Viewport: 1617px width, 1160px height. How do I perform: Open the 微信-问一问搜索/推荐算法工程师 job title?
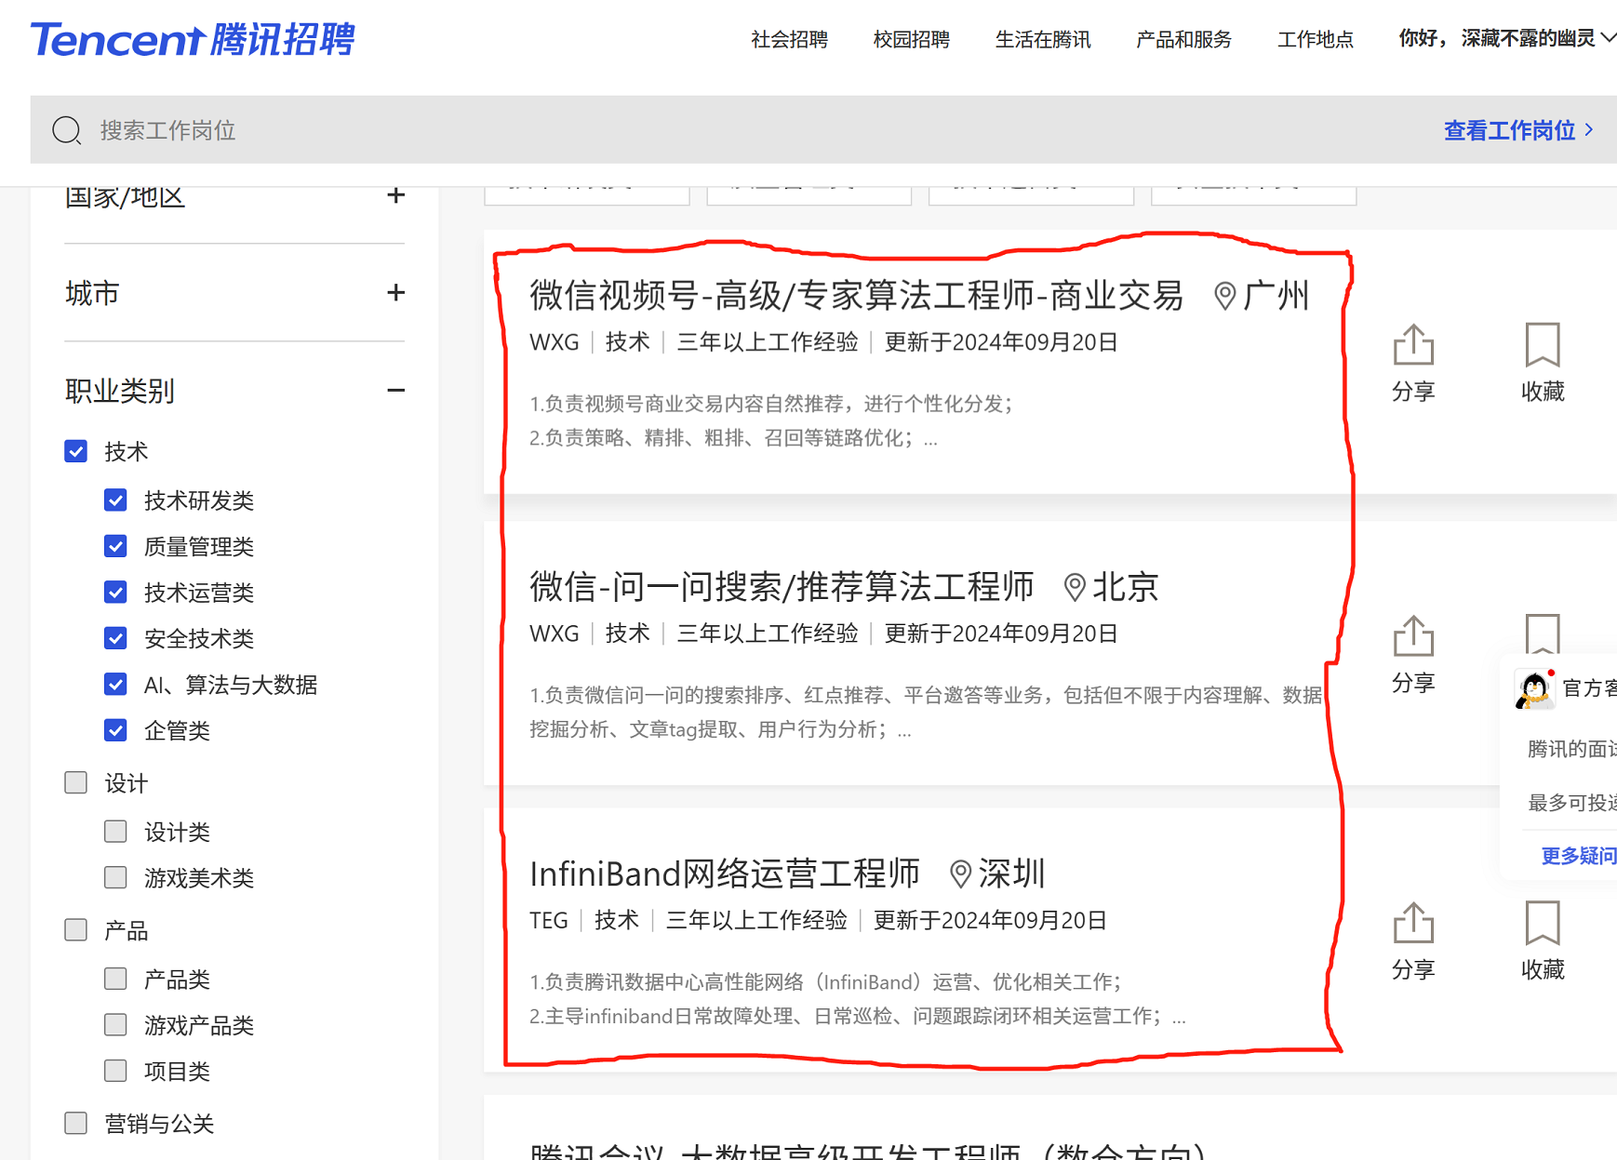point(782,587)
